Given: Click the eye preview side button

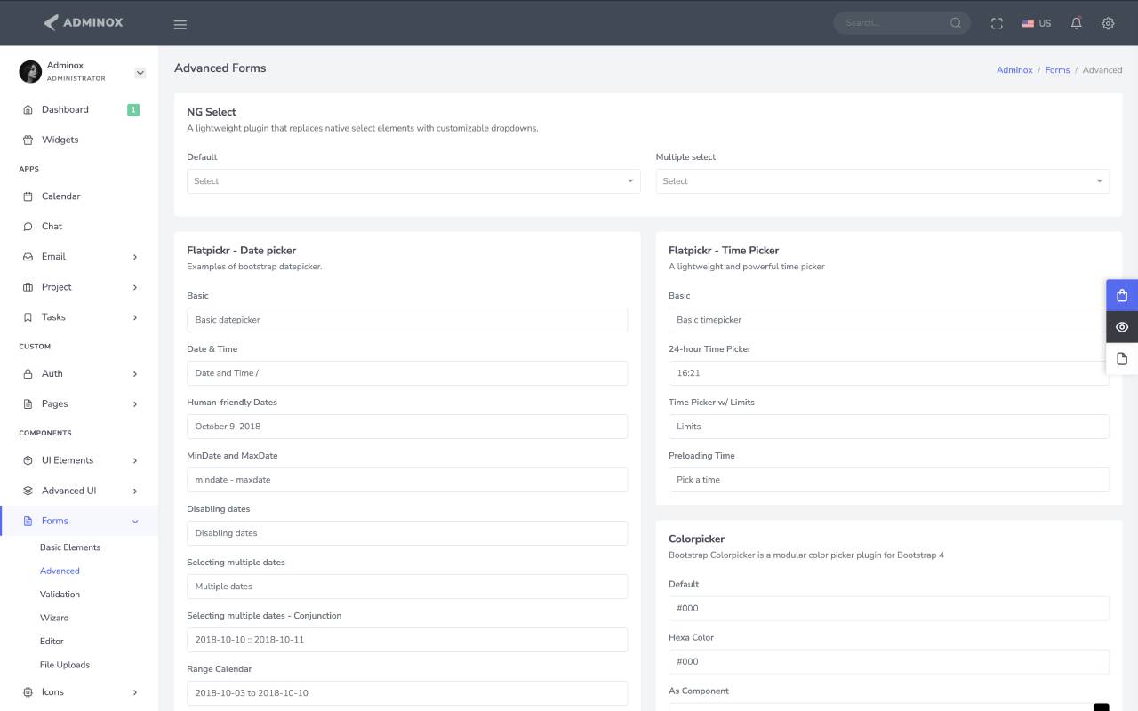Looking at the screenshot, I should pos(1122,327).
